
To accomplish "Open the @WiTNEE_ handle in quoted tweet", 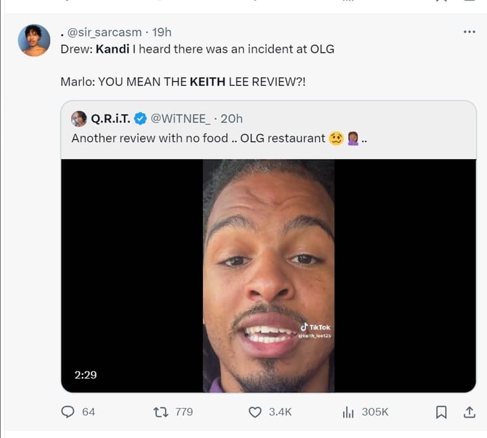I will 179,118.
